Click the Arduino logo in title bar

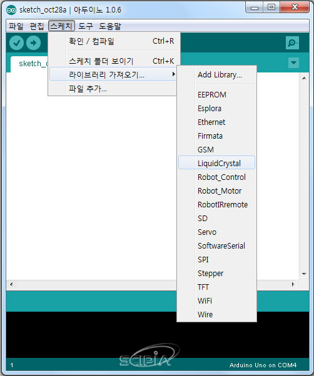point(11,10)
